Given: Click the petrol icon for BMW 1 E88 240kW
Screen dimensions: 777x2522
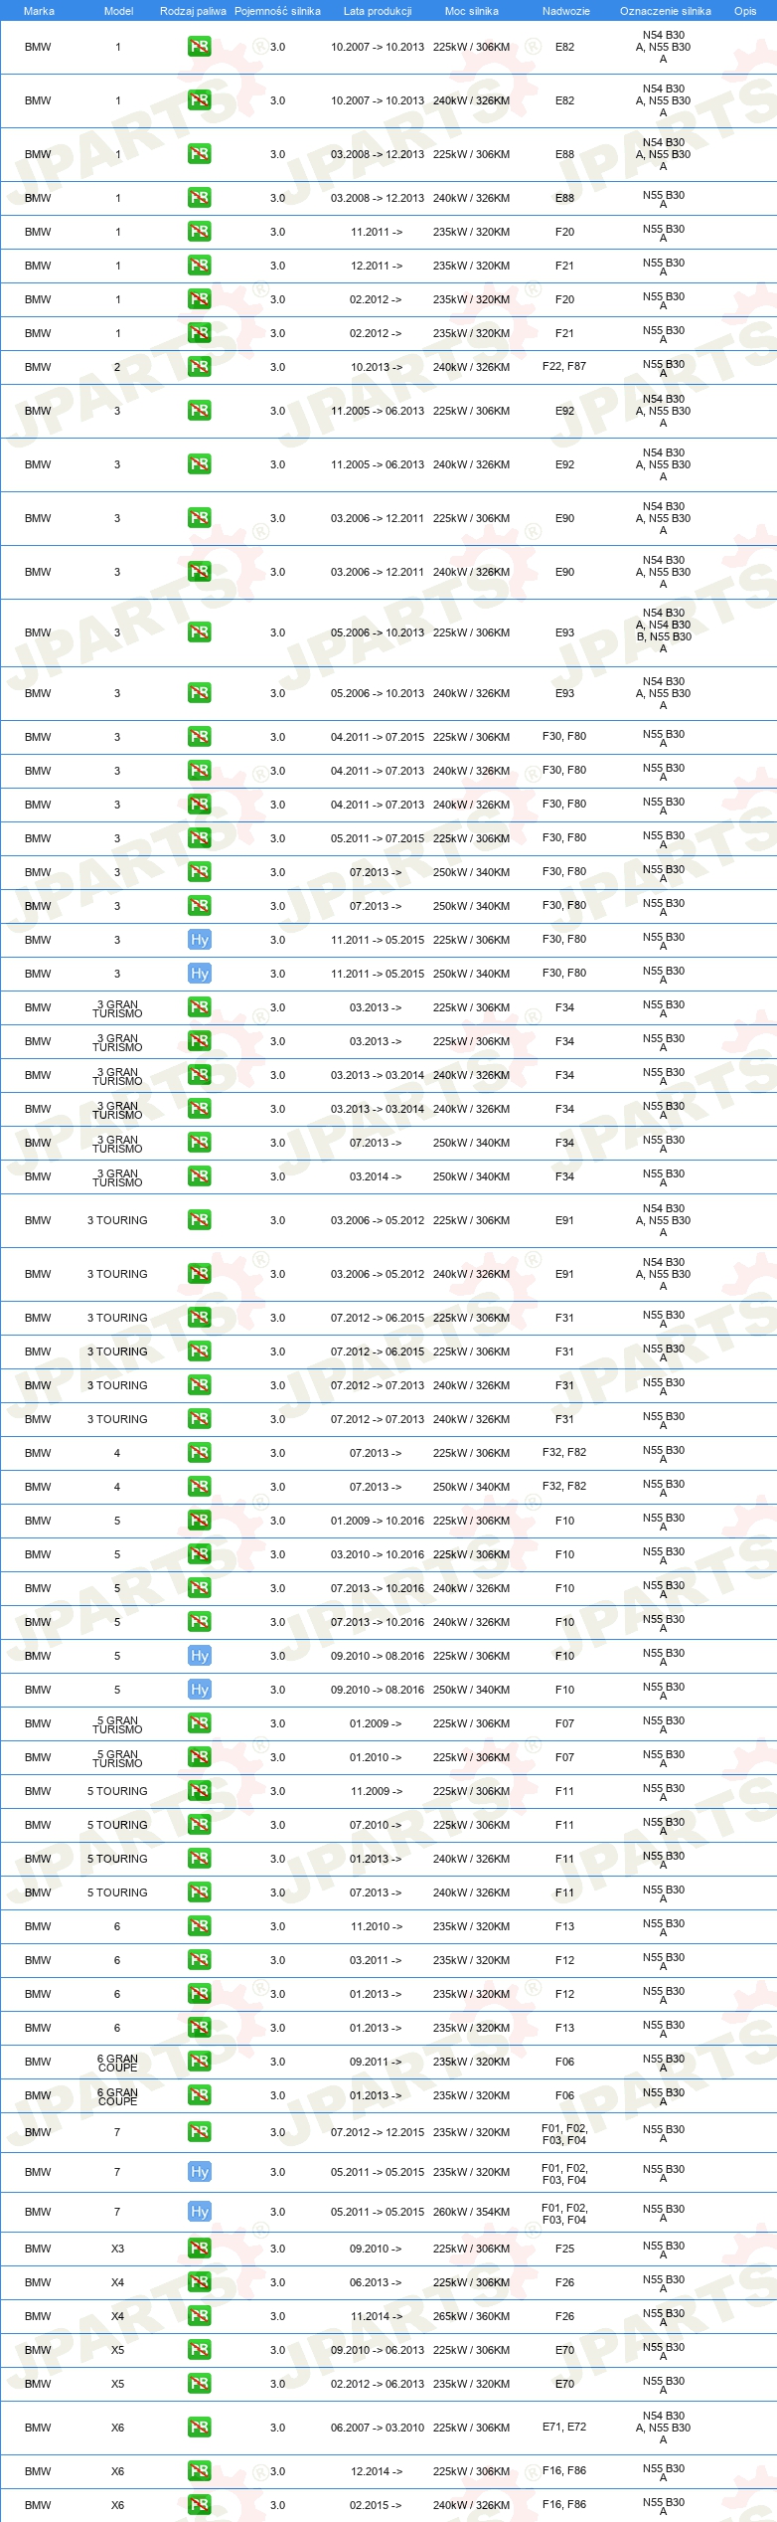Looking at the screenshot, I should tap(199, 198).
